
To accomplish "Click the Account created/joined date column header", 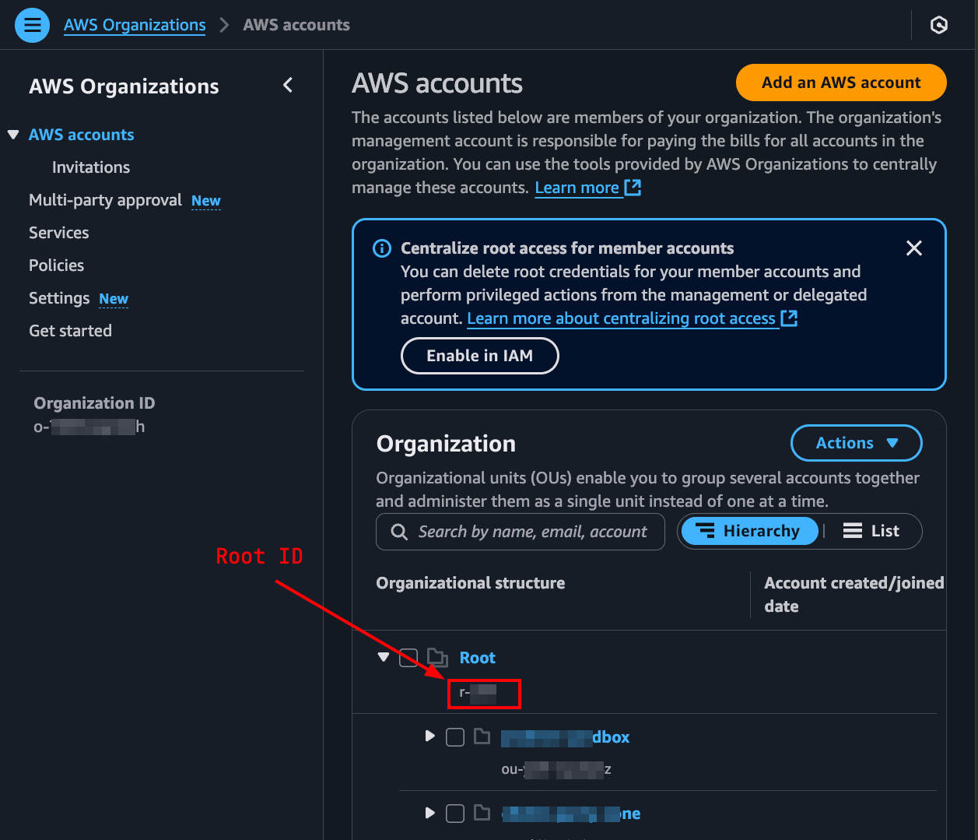I will click(854, 595).
